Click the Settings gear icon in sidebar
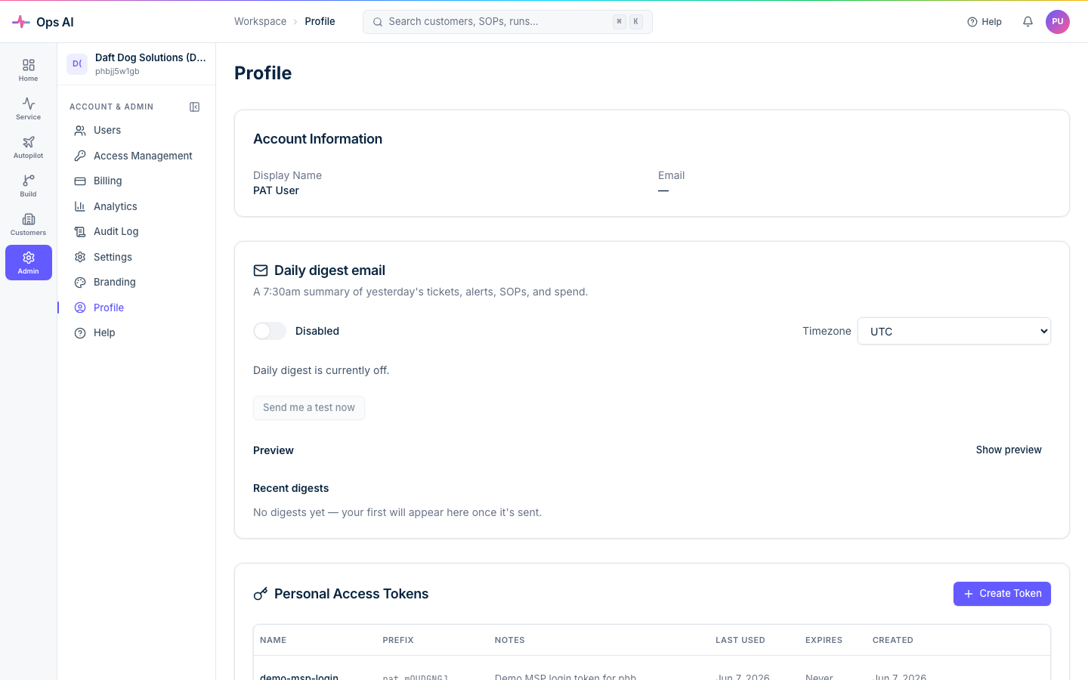 pyautogui.click(x=80, y=257)
